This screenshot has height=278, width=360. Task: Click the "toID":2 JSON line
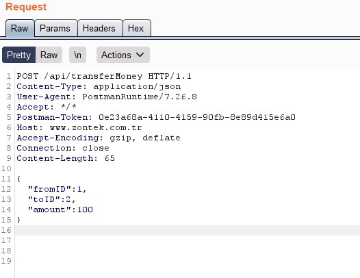tap(51, 199)
